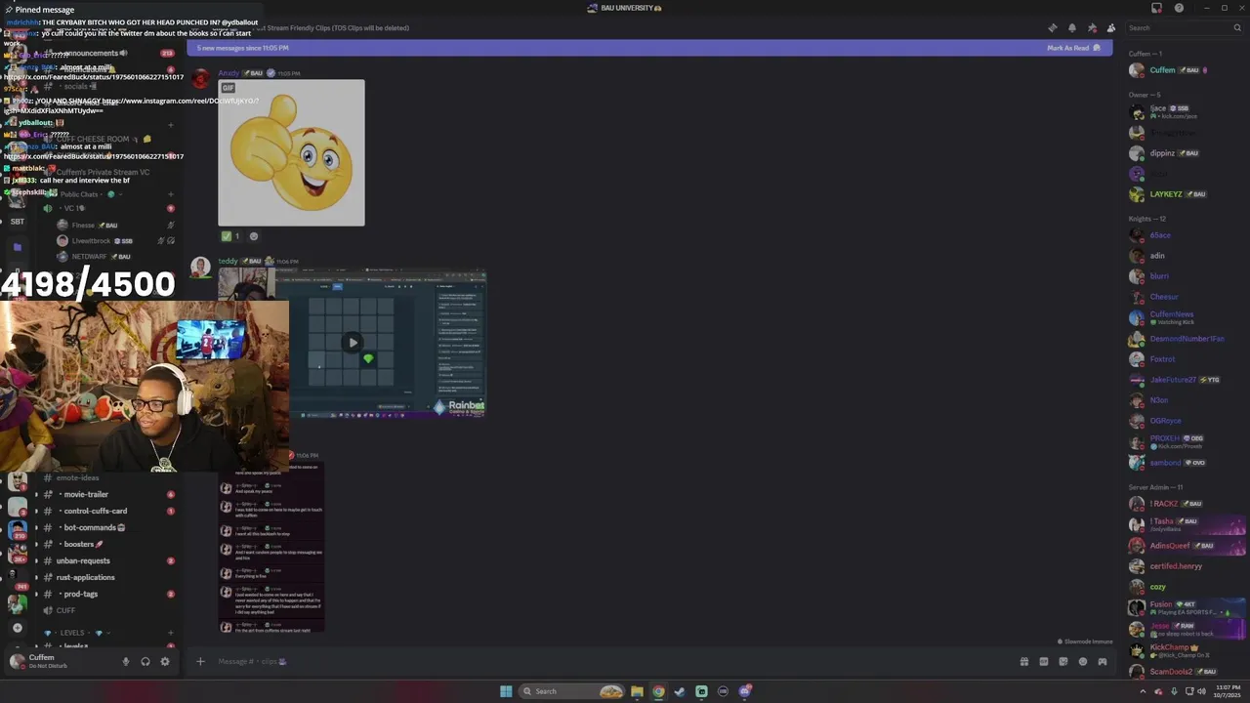The height and width of the screenshot is (703, 1250).
Task: Open the gift icon in message bar
Action: tap(1023, 661)
